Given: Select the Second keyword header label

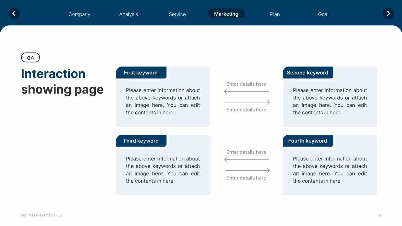Looking at the screenshot, I should 307,73.
